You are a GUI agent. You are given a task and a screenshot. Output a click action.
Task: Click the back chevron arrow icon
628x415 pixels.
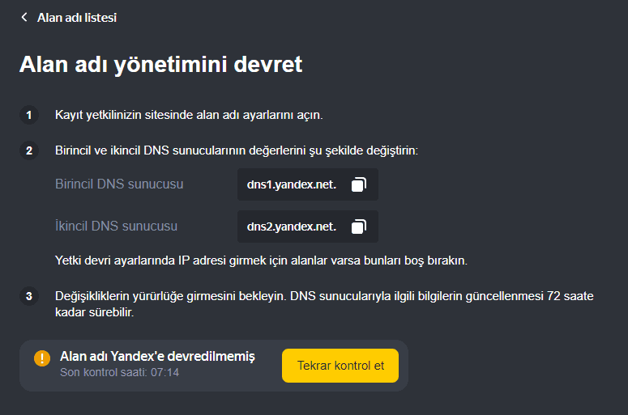point(24,17)
